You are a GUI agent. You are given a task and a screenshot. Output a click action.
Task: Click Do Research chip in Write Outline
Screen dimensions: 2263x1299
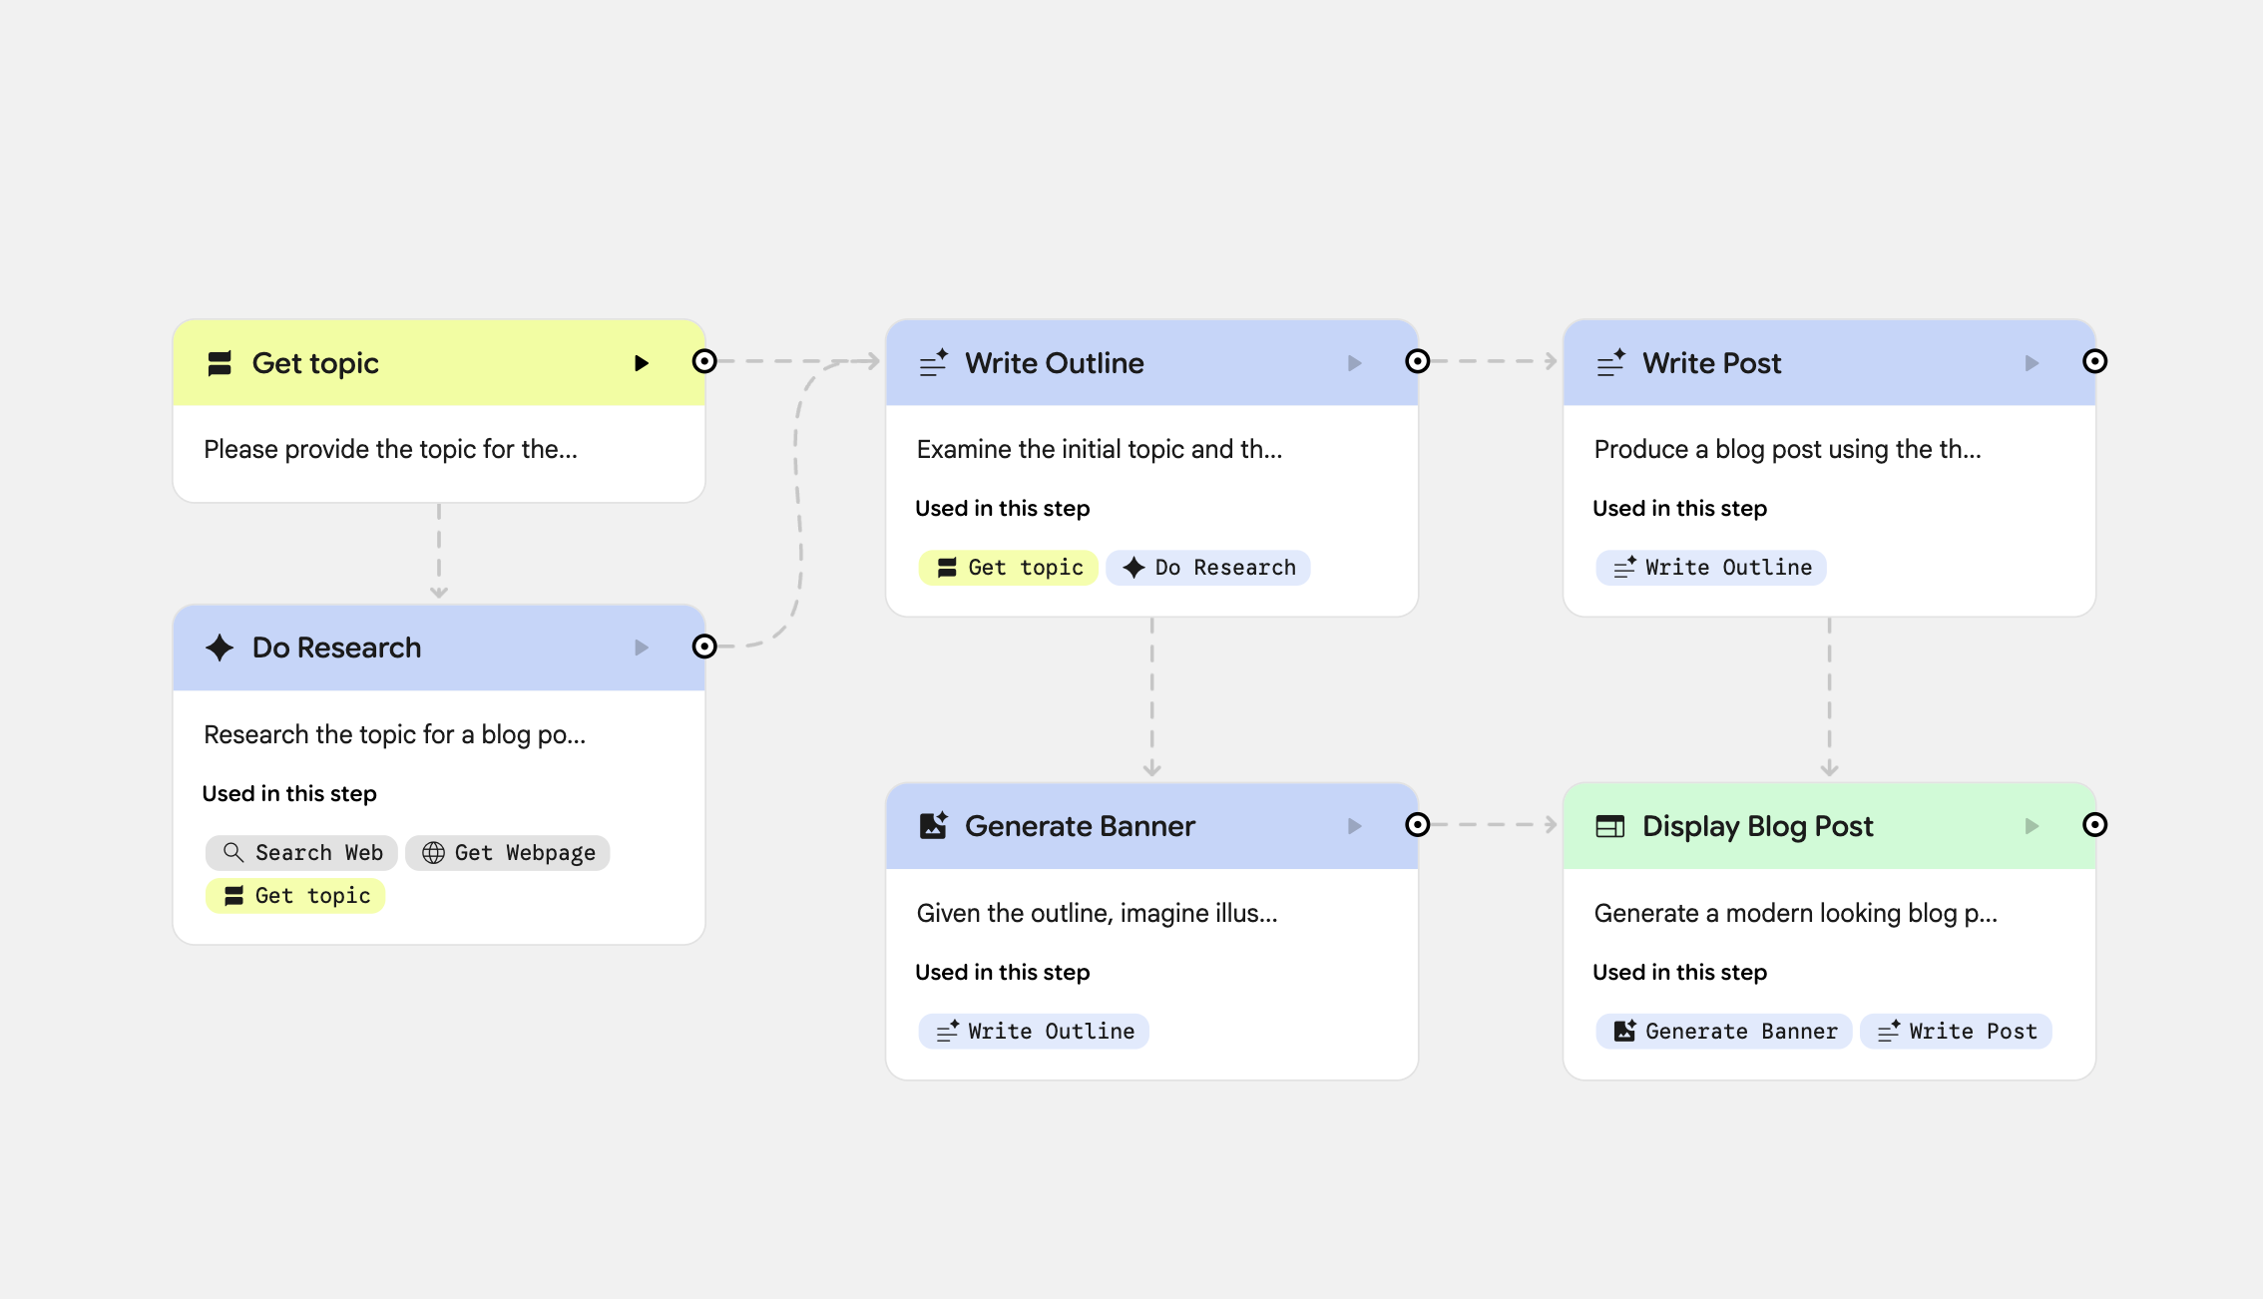(x=1208, y=568)
